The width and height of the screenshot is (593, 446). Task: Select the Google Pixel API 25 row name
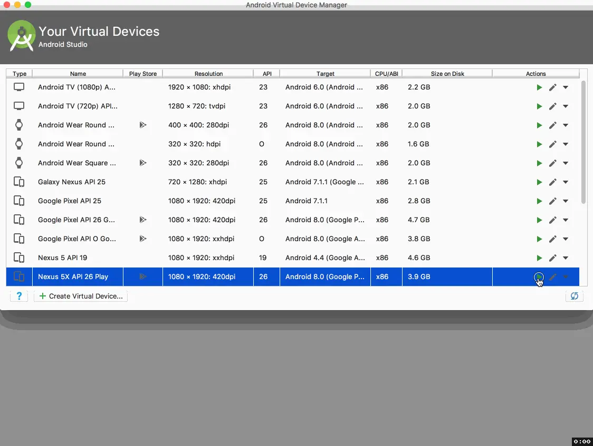[x=70, y=201]
